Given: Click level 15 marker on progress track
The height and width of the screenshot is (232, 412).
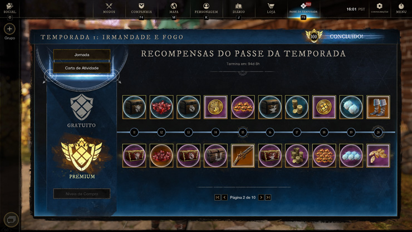Looking at the screenshot, I should (243, 132).
